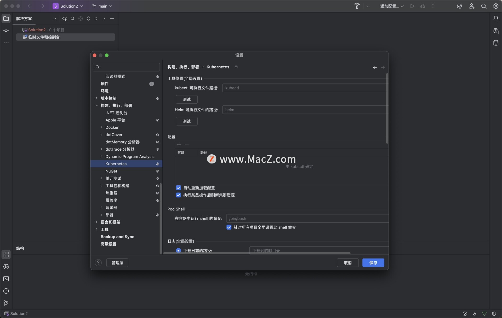Image resolution: width=502 pixels, height=318 pixels.
Task: Select 高级设置 settings page
Action: click(126, 244)
